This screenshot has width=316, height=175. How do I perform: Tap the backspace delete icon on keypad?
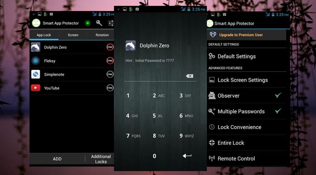[190, 76]
